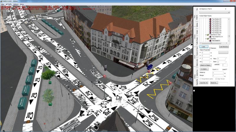The height and width of the screenshot is (132, 236).
Task: Open the AI Traffic menu
Action: (x=9, y=4)
